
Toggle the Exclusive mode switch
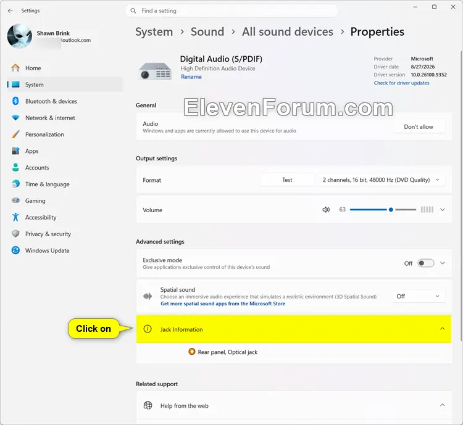(426, 263)
